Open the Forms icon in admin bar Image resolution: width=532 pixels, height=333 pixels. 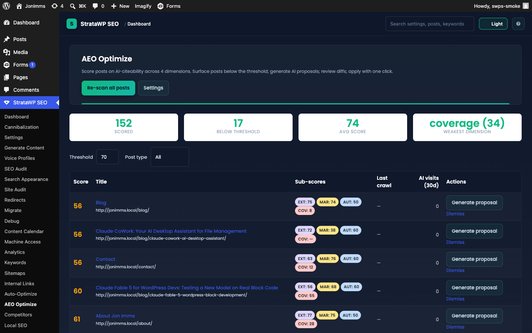coord(160,6)
